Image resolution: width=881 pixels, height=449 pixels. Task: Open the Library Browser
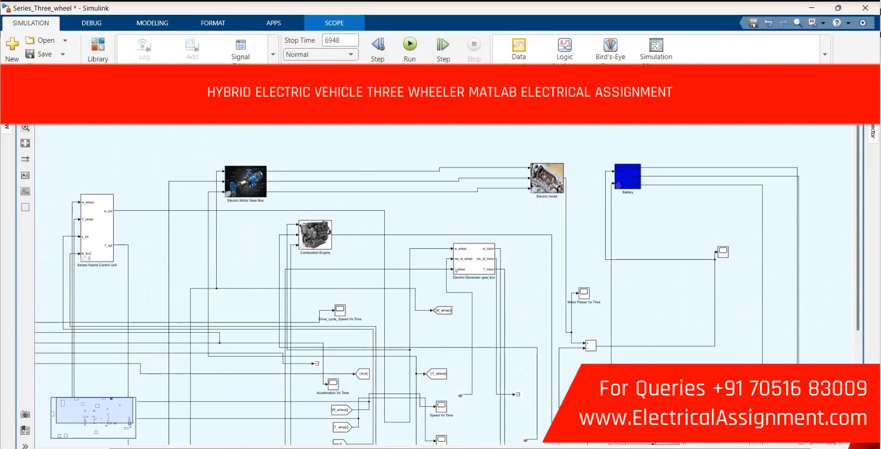[x=98, y=50]
